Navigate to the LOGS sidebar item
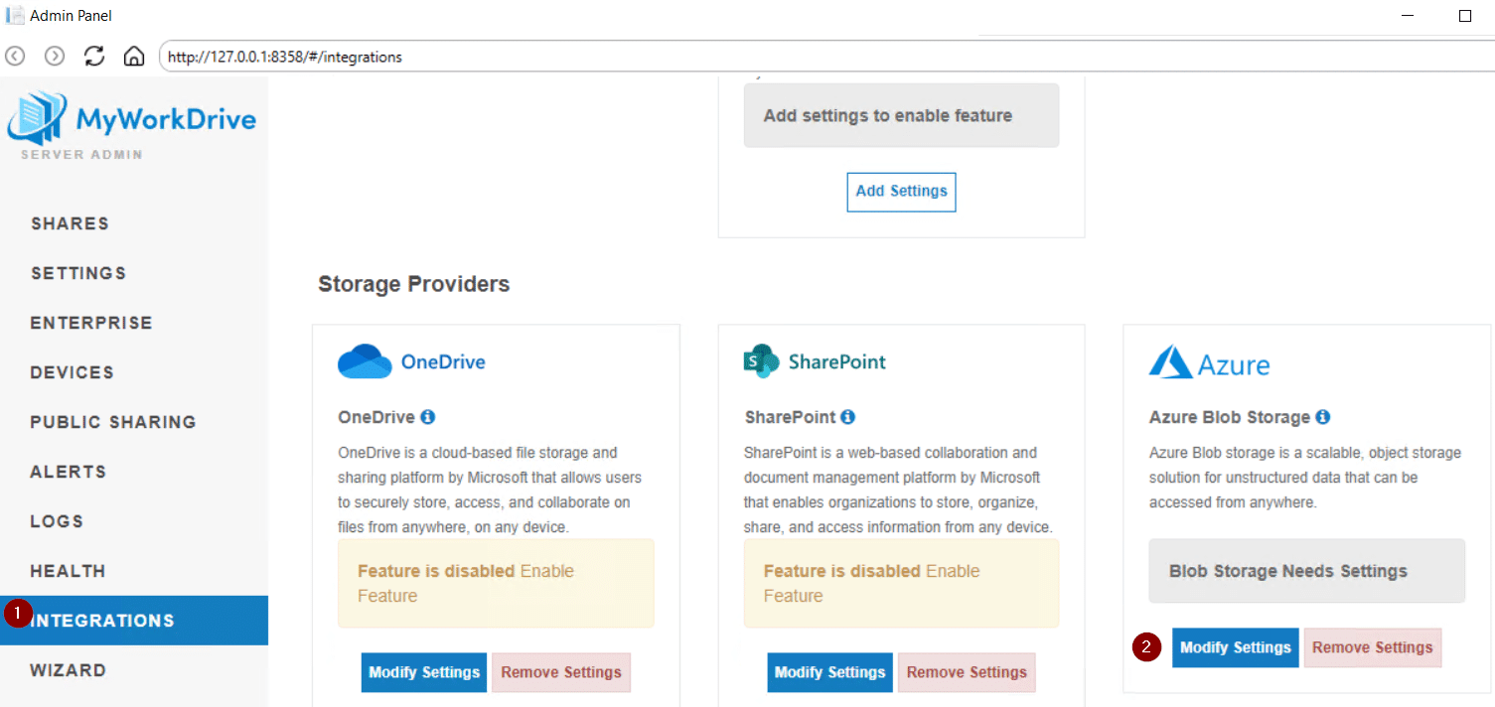The image size is (1495, 707). click(x=57, y=521)
